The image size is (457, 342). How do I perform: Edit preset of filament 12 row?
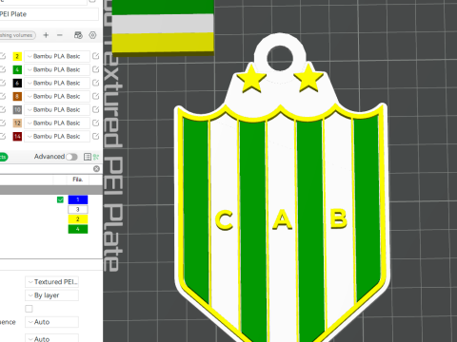point(95,123)
